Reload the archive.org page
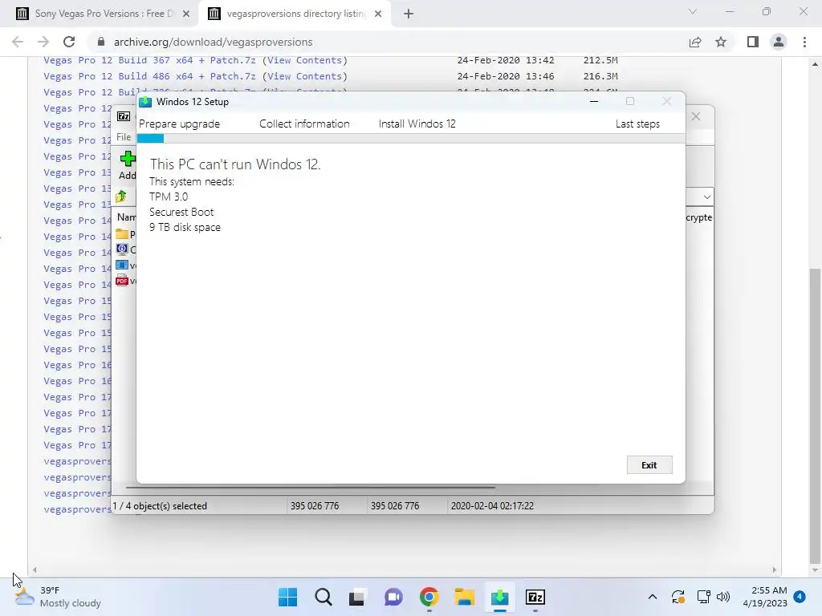Viewport: 822px width, 616px height. [69, 42]
